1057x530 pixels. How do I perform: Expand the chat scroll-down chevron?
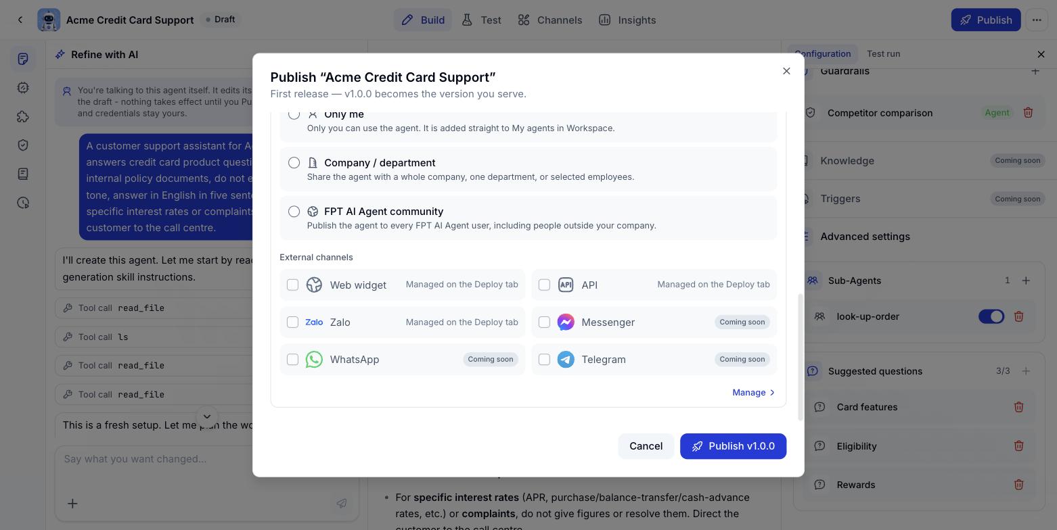click(207, 416)
